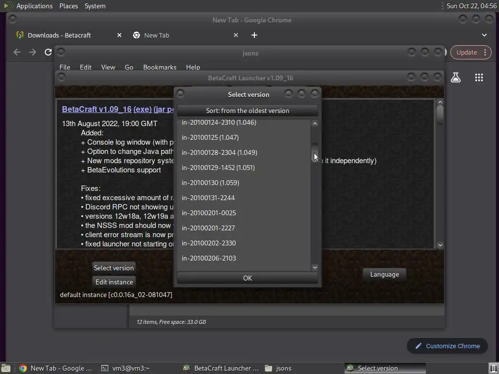Select version in-20100201-0025
This screenshot has width=499, height=374.
244,213
